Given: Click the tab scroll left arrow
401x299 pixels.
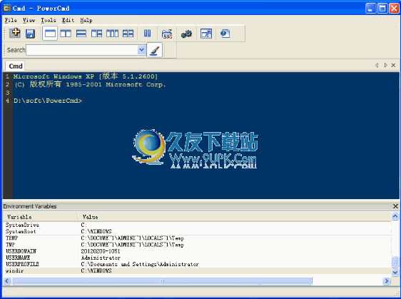Looking at the screenshot, I should pos(377,65).
